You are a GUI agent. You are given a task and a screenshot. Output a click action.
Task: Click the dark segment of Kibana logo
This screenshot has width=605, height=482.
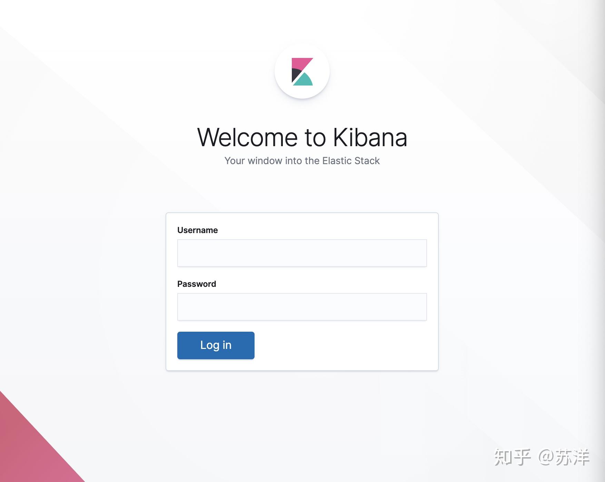(296, 75)
